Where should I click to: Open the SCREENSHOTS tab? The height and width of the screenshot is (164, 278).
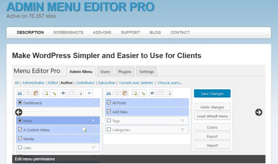68,32
